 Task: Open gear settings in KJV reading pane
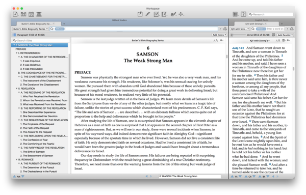(288, 41)
